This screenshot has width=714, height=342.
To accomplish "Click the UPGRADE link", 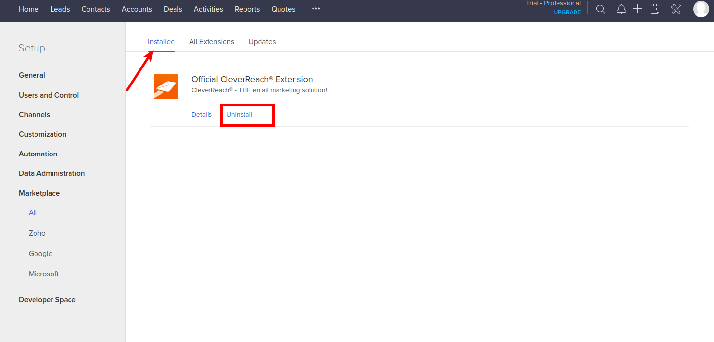I will 567,13.
